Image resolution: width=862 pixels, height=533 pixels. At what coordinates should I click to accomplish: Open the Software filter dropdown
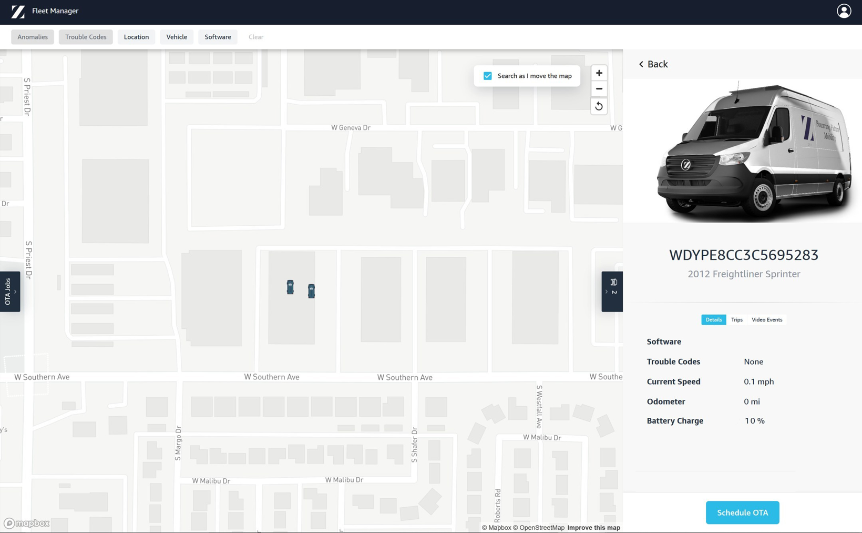(x=218, y=37)
